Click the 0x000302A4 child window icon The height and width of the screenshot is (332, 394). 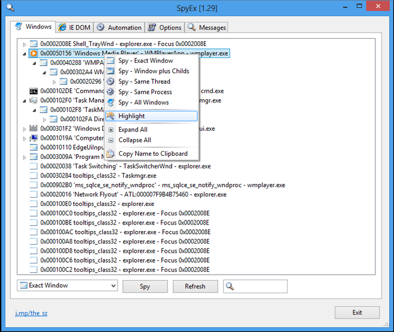pyautogui.click(x=54, y=72)
